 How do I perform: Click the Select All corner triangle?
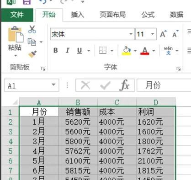(x=16, y=102)
